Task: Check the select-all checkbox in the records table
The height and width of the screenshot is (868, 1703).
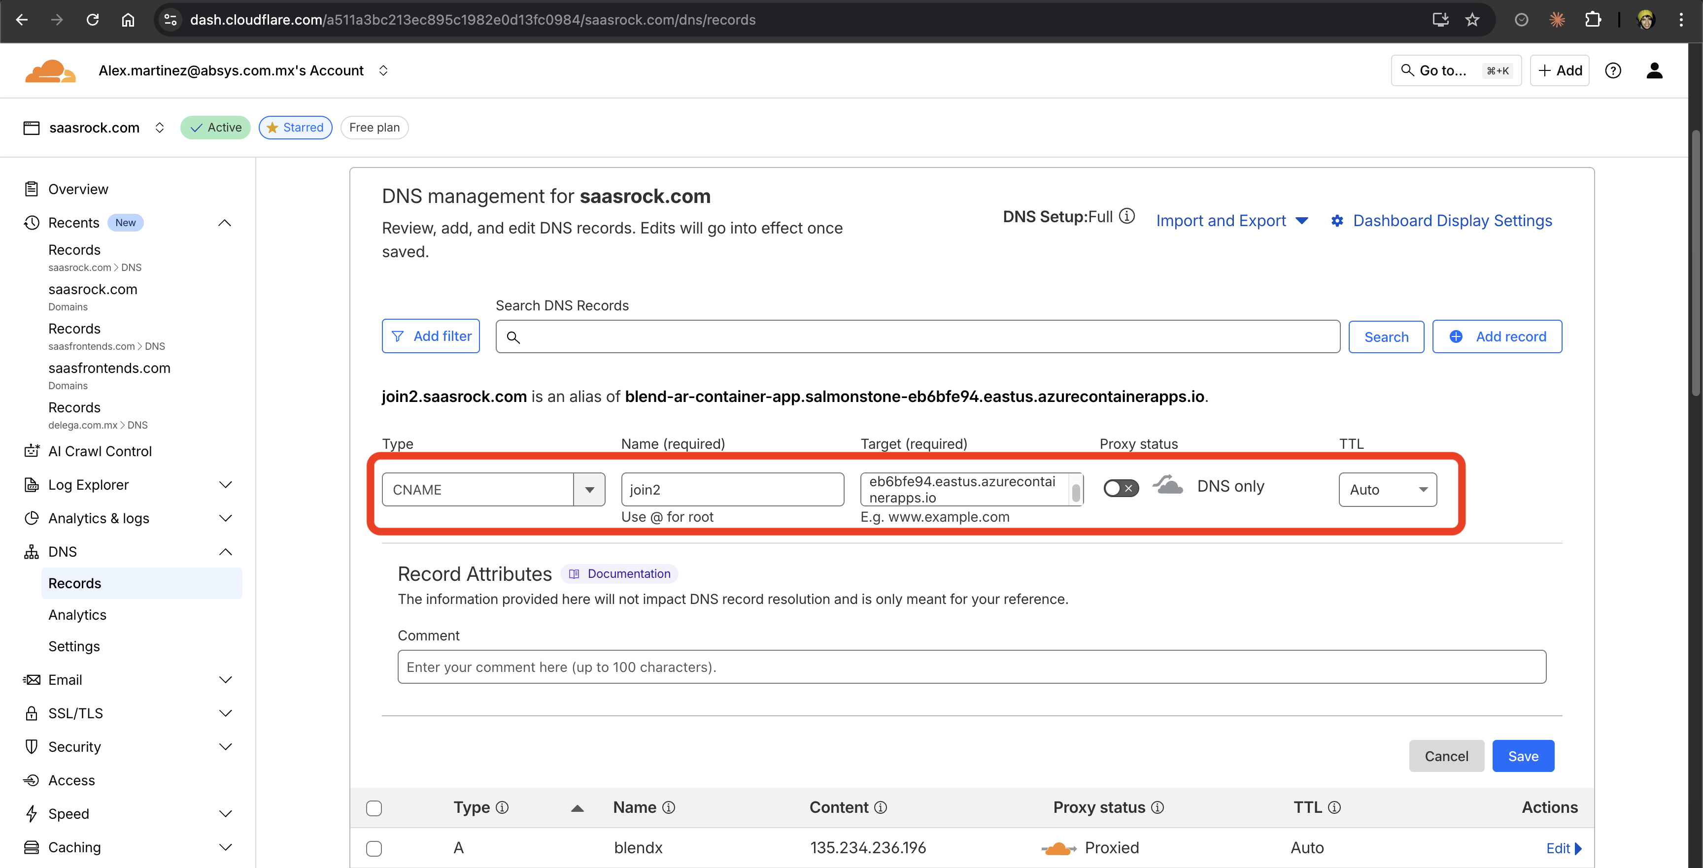Action: pos(375,808)
